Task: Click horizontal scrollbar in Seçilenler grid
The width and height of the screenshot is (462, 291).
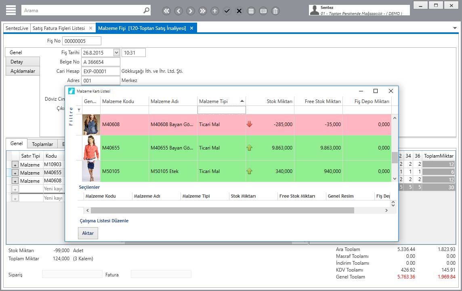Action: pyautogui.click(x=222, y=210)
